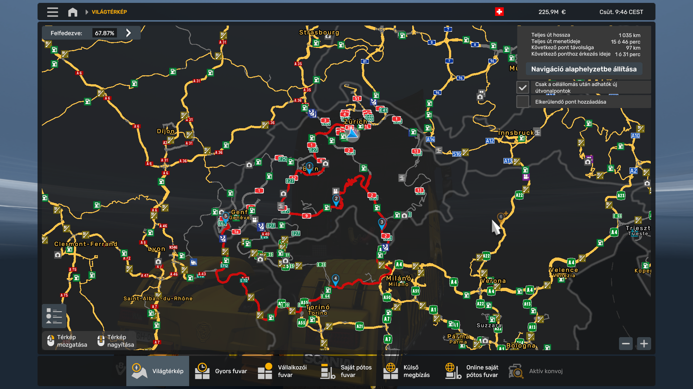This screenshot has height=389, width=693.
Task: Click the A13 road sign near Innsbruck
Action: pos(508,161)
